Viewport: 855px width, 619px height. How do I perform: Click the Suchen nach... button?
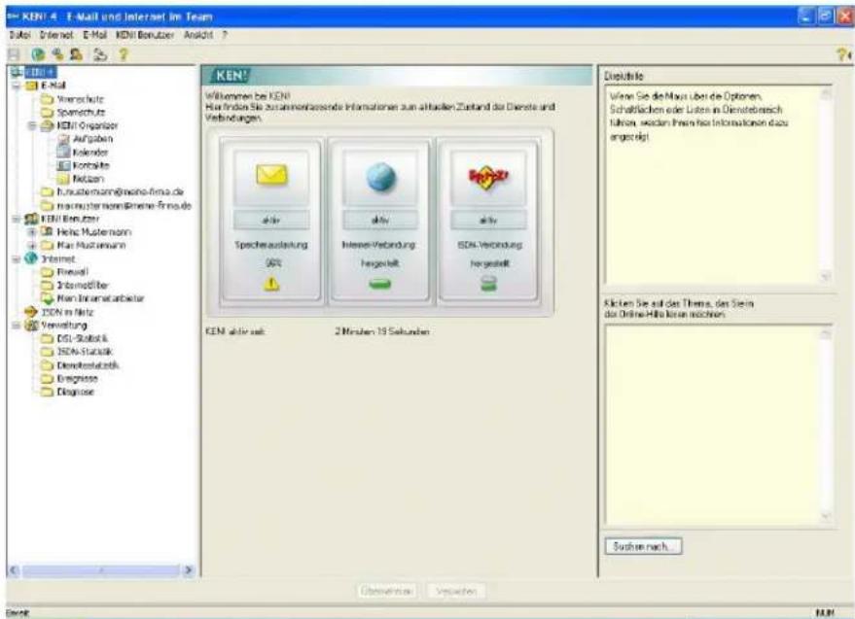pyautogui.click(x=643, y=546)
